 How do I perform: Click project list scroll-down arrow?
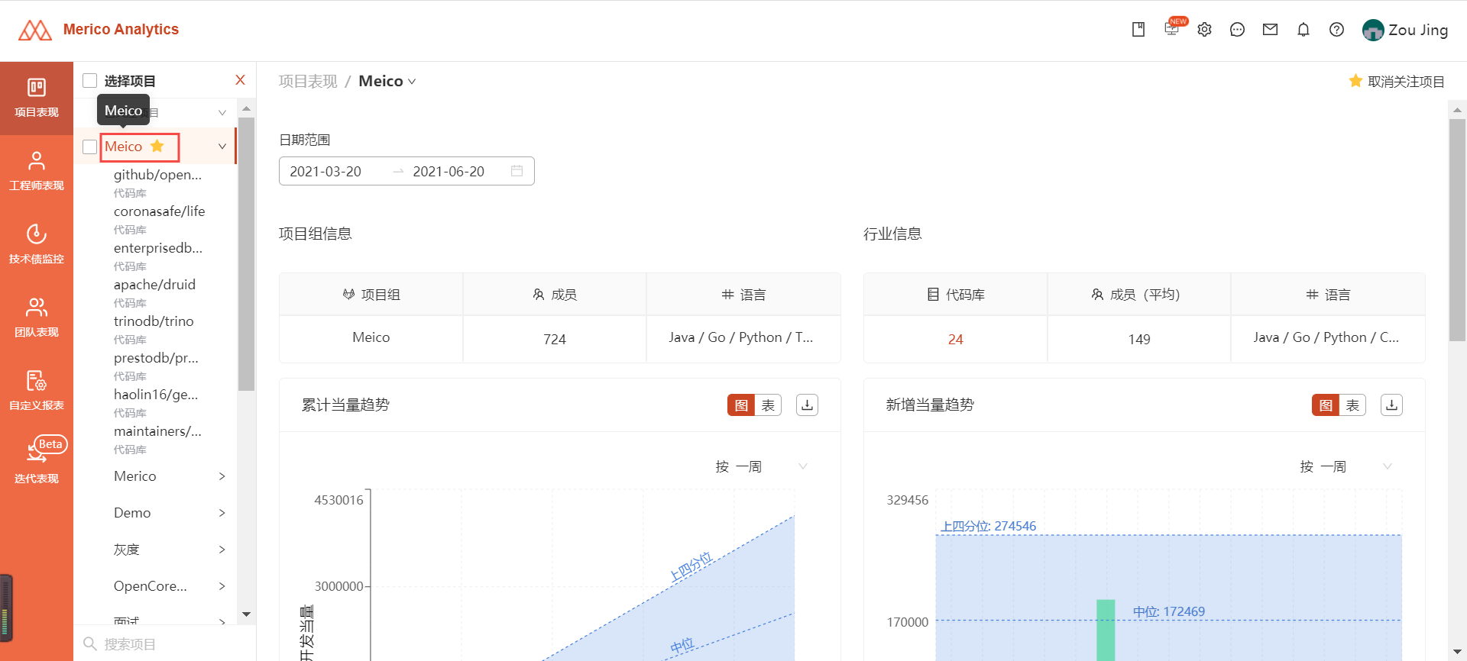[x=246, y=614]
